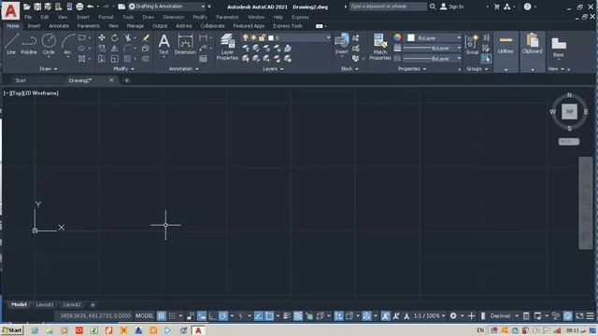The image size is (598, 336).
Task: Toggle annotation visibility in status bar
Action: [x=385, y=315]
